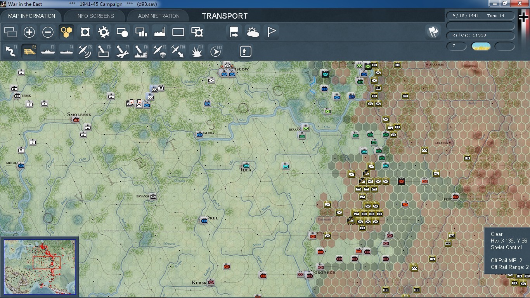The width and height of the screenshot is (530, 298).
Task: Activate the F5 air recon mode
Action: pyautogui.click(x=85, y=51)
